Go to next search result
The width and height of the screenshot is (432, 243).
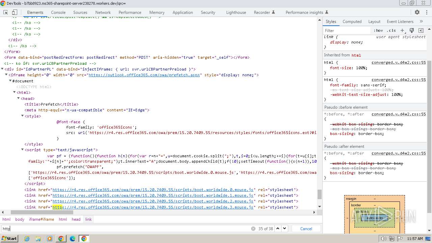285,228
